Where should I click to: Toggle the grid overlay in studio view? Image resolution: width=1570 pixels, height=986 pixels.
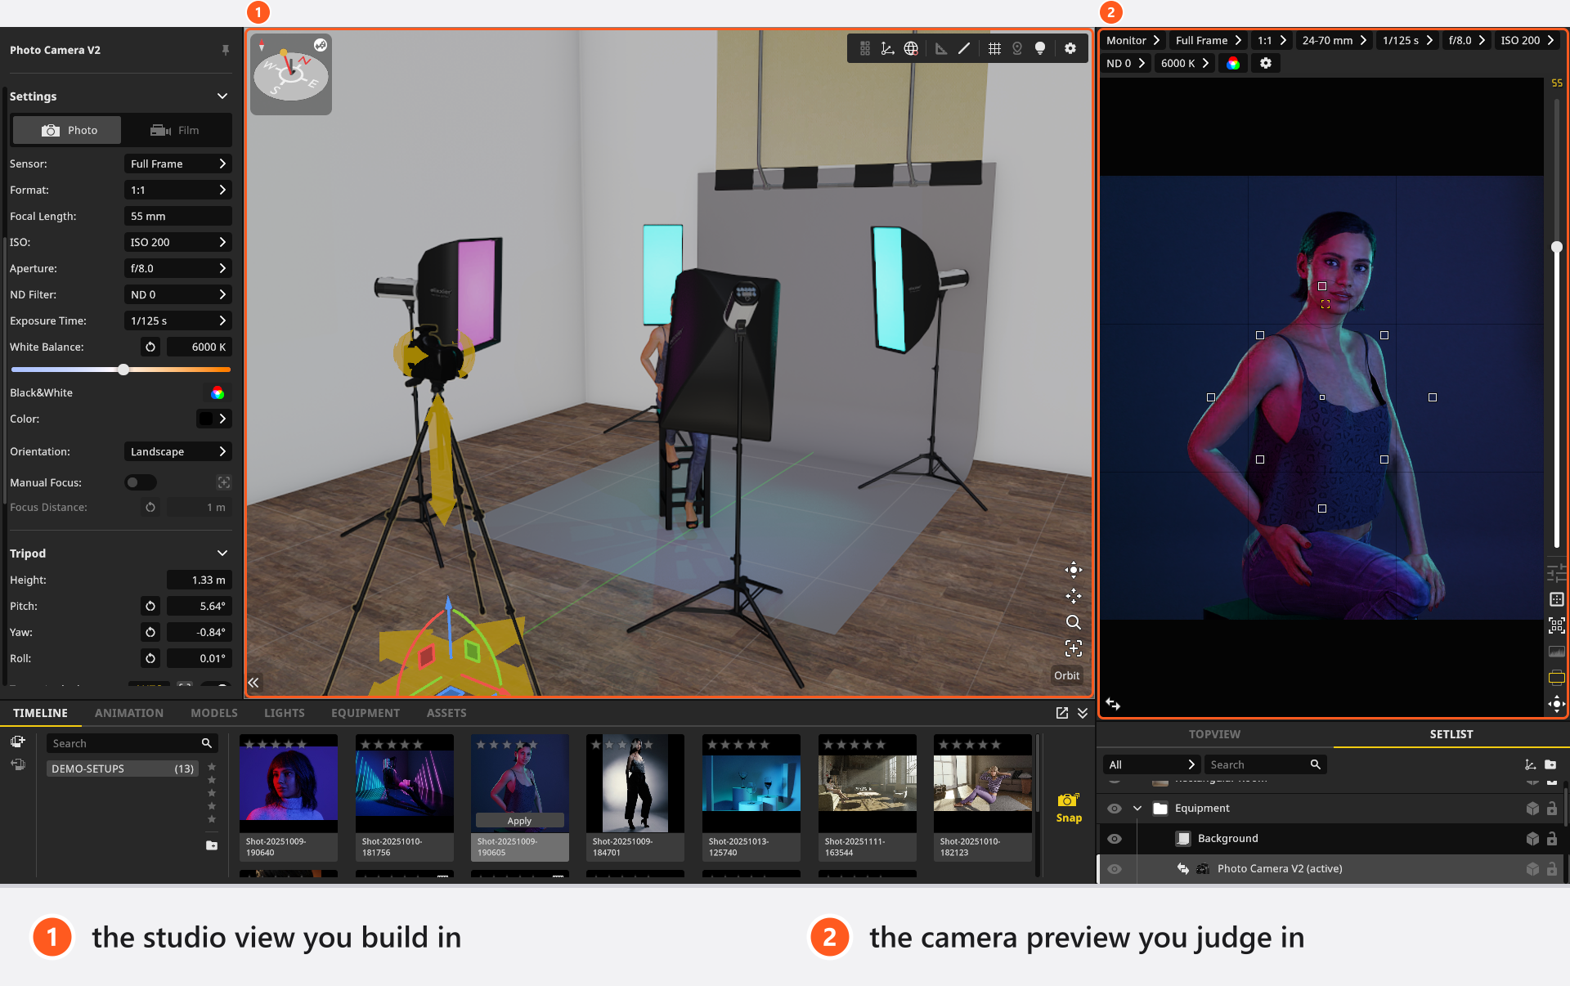[x=994, y=48]
